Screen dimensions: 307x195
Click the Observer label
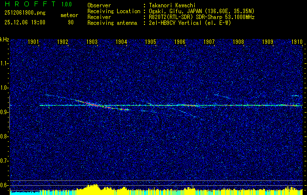pos(99,5)
